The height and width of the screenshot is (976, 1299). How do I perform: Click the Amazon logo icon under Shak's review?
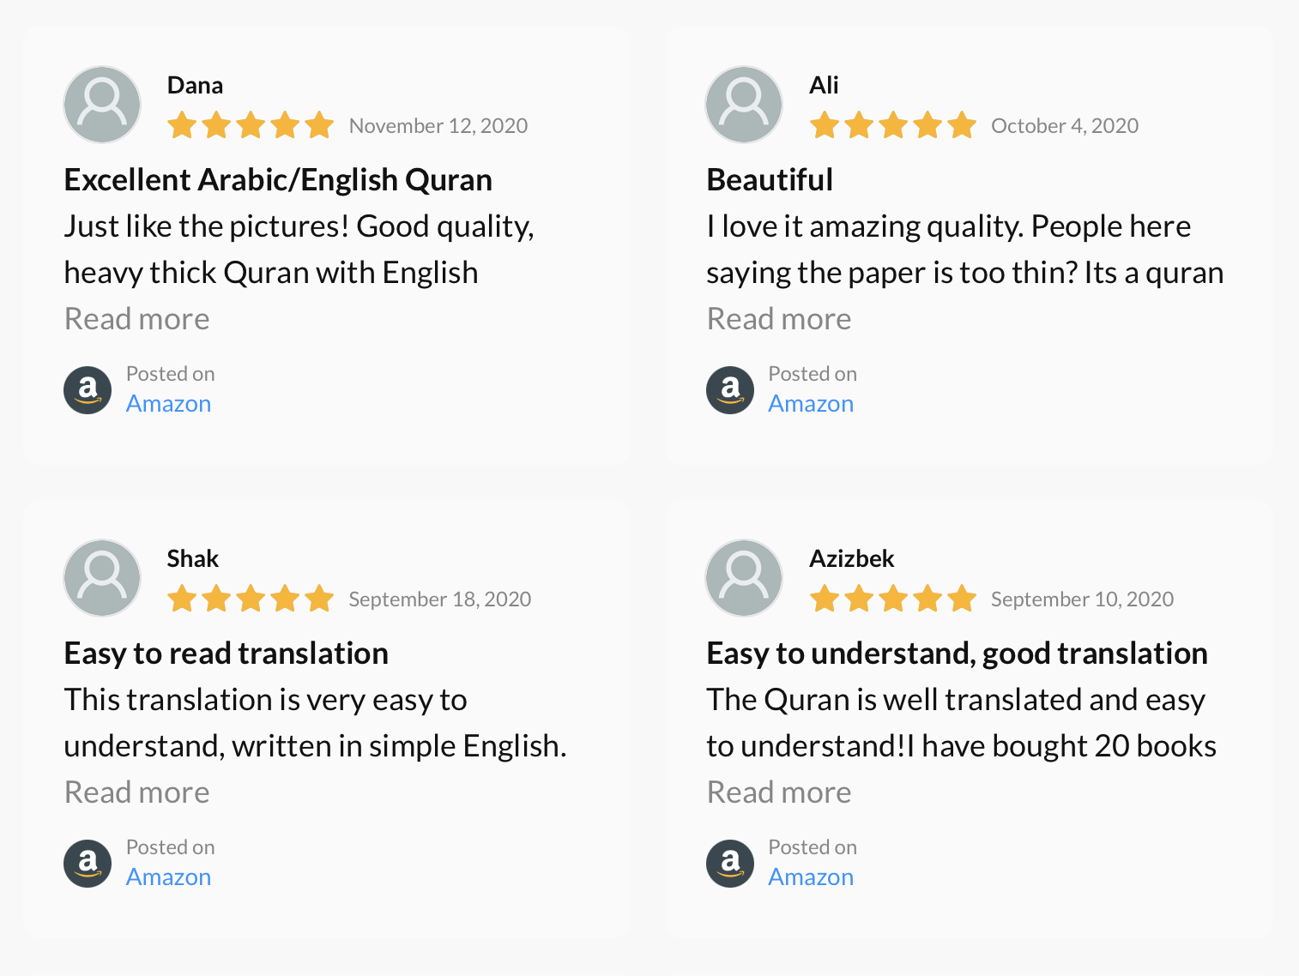pos(88,864)
